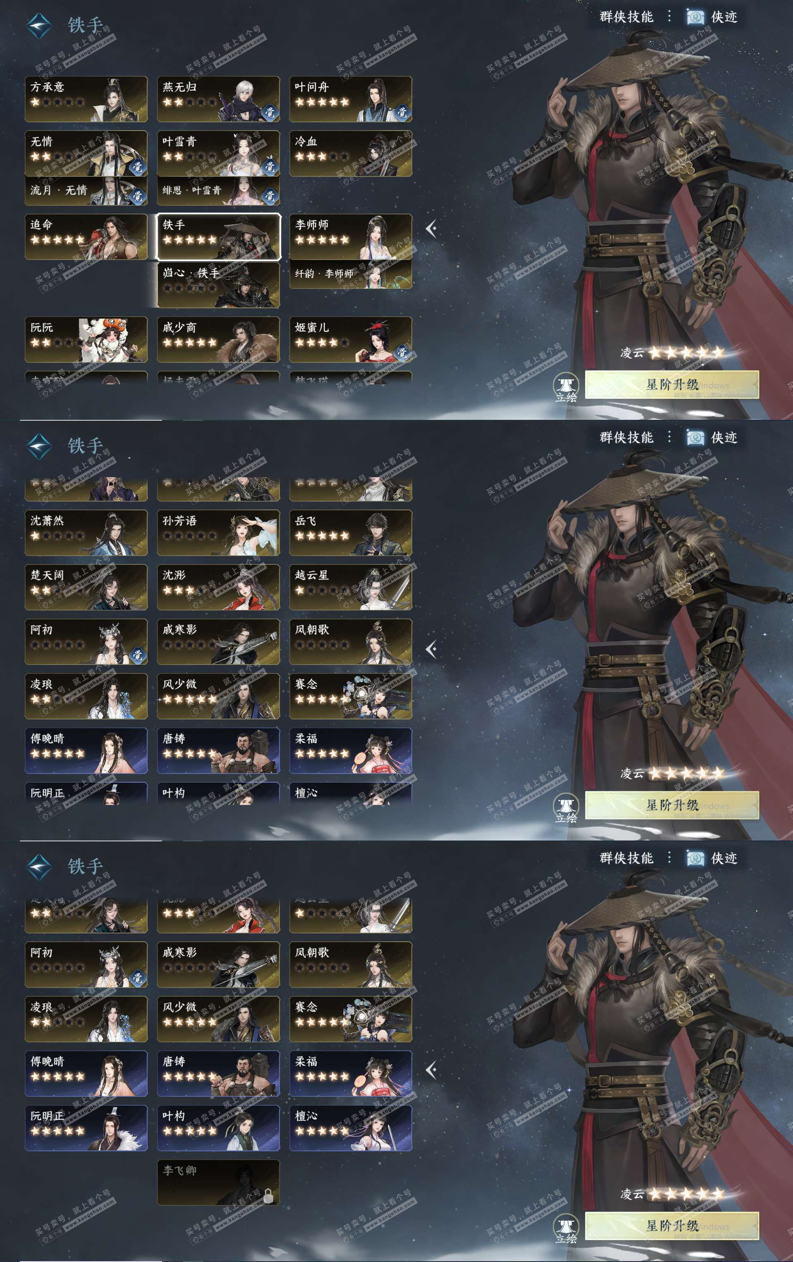Viewport: 793px width, 1262px height.
Task: Switch to the 岿心·铁手 skin variant
Action: pyautogui.click(x=219, y=285)
